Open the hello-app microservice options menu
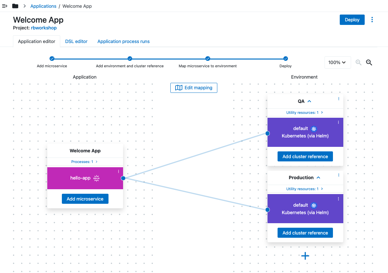Screen dimensions: 388x273 click(x=119, y=171)
